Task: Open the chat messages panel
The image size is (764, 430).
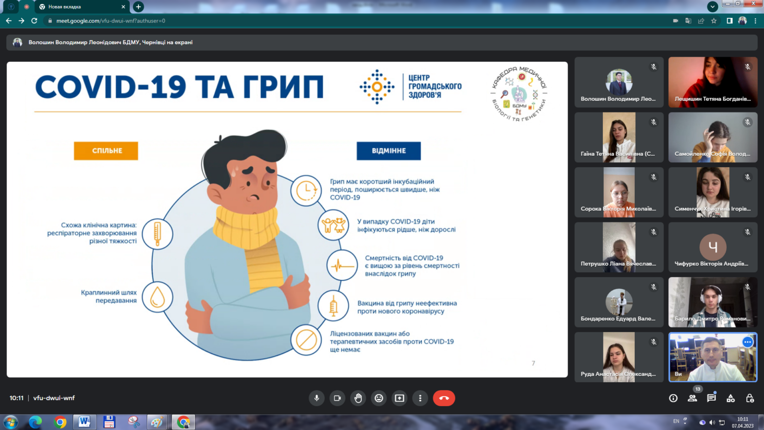Action: [x=711, y=398]
